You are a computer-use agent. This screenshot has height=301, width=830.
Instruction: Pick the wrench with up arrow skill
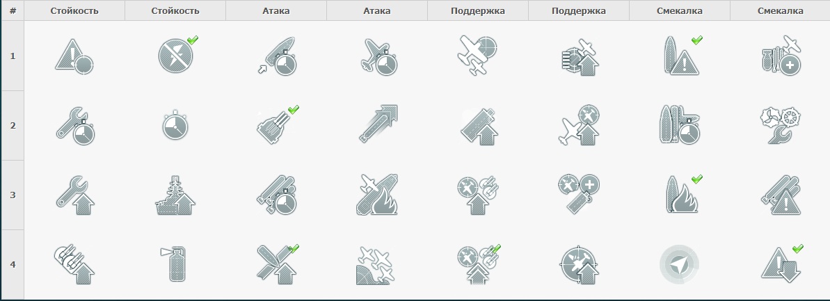point(74,195)
